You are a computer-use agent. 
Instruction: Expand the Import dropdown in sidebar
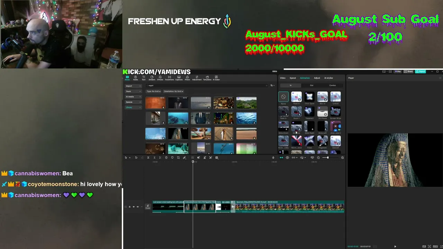133,86
